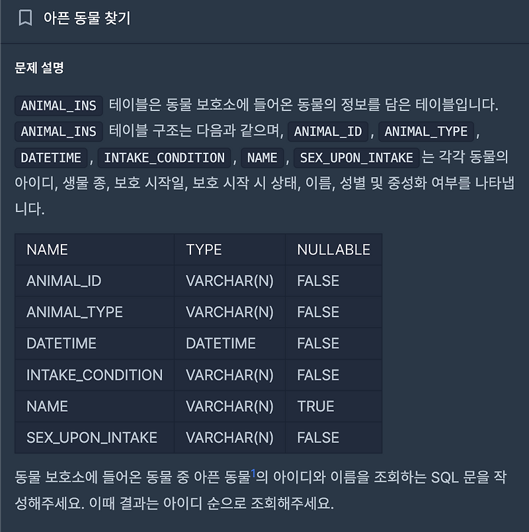Click the DATETIME code badge in the description
529x532 pixels.
49,157
